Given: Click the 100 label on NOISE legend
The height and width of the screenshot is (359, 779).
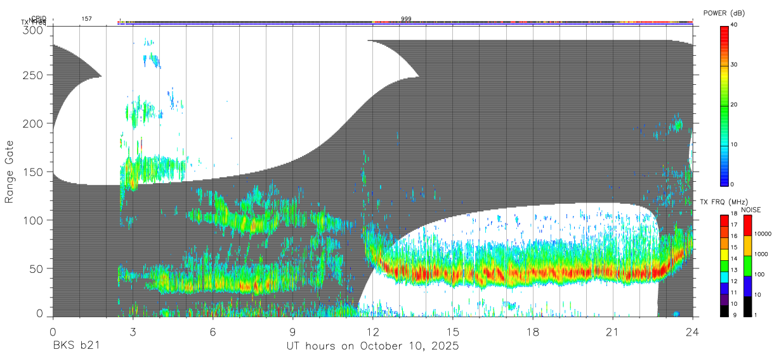Looking at the screenshot, I should (x=759, y=274).
